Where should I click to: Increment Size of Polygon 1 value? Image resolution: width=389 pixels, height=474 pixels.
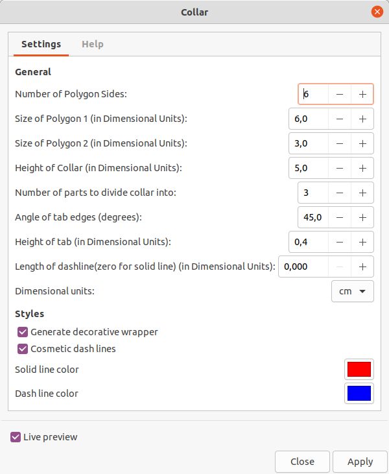point(362,119)
